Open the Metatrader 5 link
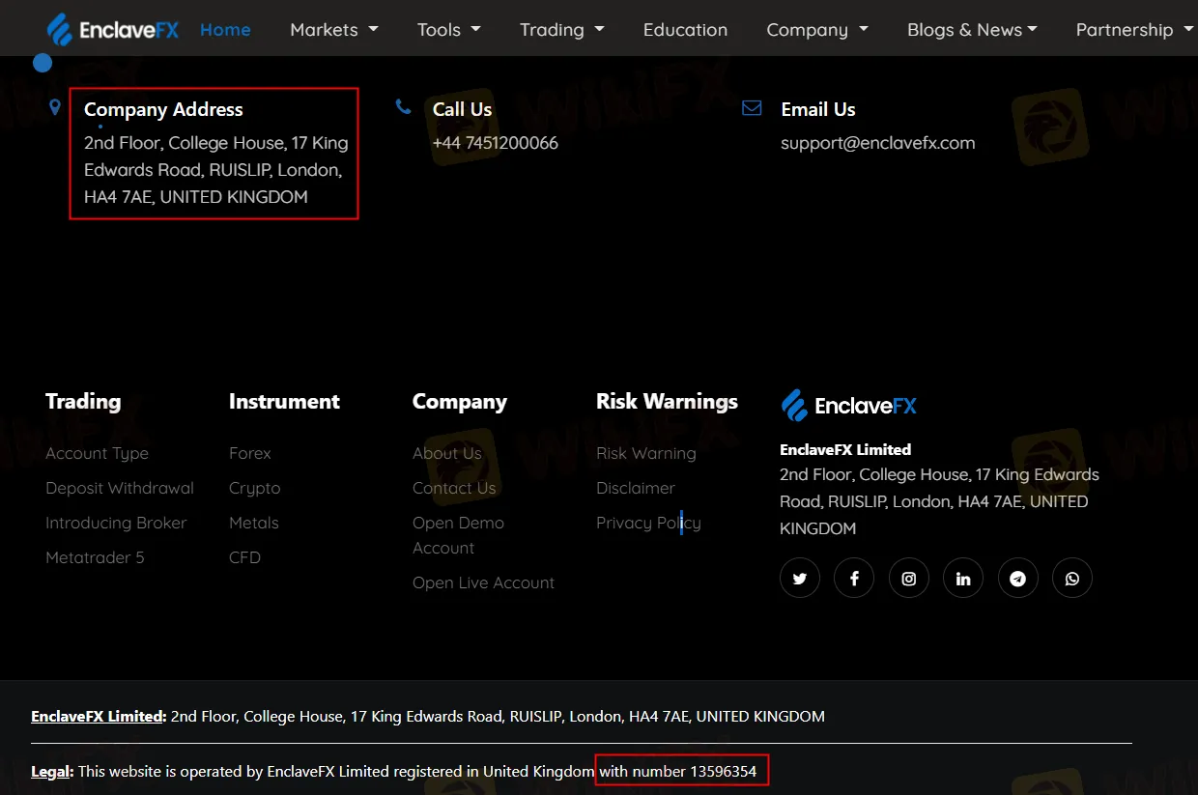This screenshot has width=1198, height=795. [x=95, y=557]
